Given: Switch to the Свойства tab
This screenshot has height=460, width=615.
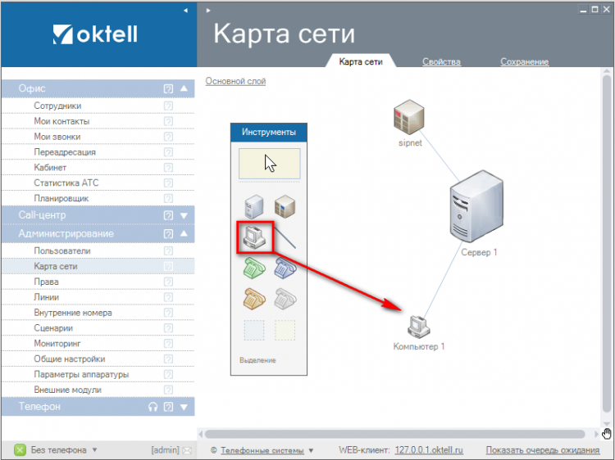Looking at the screenshot, I should (441, 61).
